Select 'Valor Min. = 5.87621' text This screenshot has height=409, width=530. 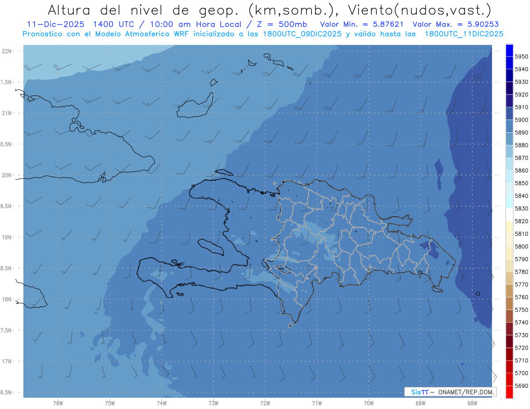[x=361, y=24]
